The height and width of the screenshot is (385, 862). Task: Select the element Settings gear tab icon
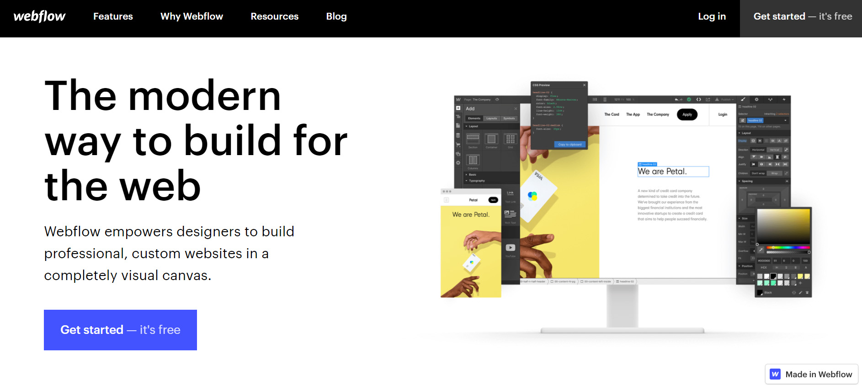click(x=756, y=99)
